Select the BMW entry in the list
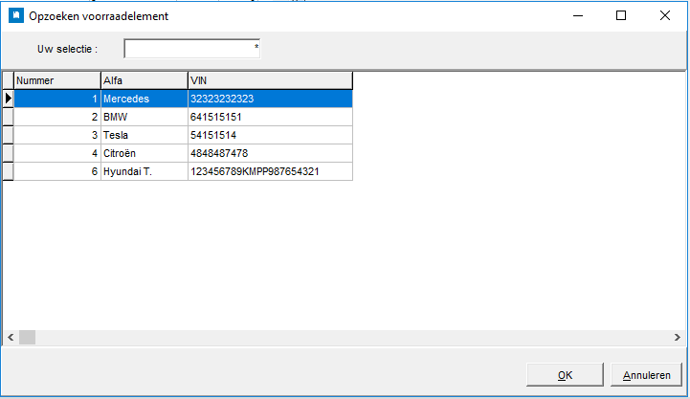Screen dimensions: 690x399 coord(144,117)
